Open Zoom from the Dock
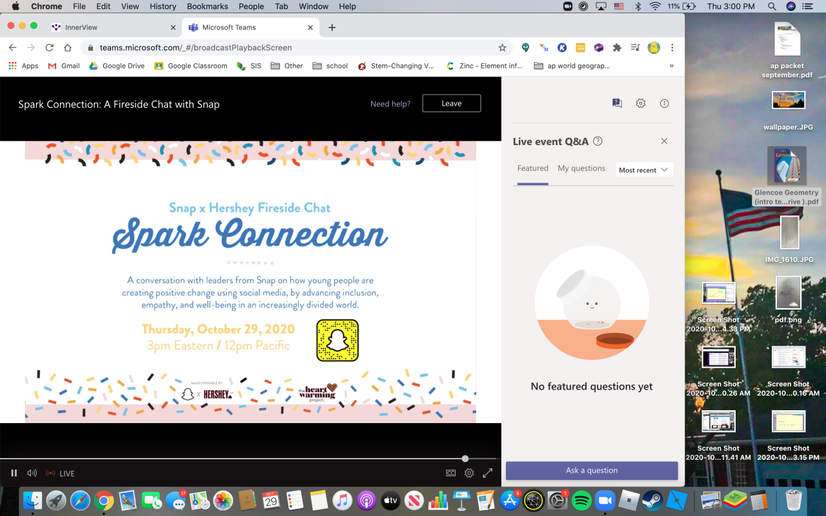The height and width of the screenshot is (516, 826). 605,501
